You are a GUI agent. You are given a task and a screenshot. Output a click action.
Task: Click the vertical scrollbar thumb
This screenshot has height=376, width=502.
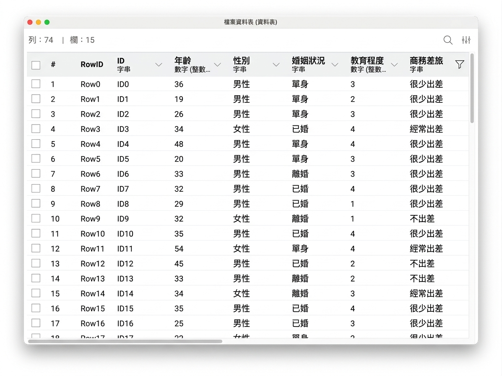coord(472,88)
